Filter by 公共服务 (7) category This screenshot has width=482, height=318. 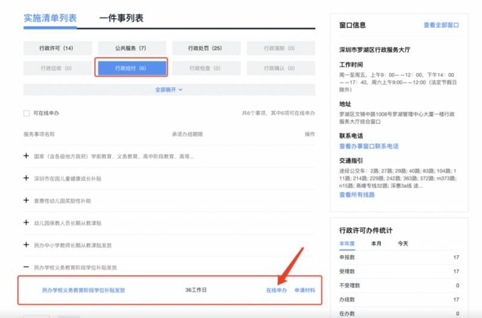click(132, 48)
